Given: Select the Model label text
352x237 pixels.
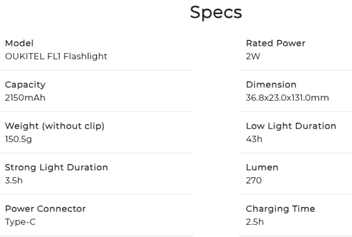Looking at the screenshot, I should pos(19,43).
